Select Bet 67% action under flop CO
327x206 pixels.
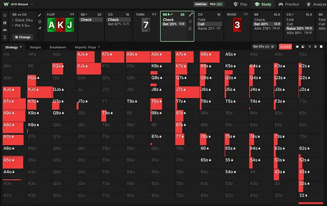tap(119, 24)
